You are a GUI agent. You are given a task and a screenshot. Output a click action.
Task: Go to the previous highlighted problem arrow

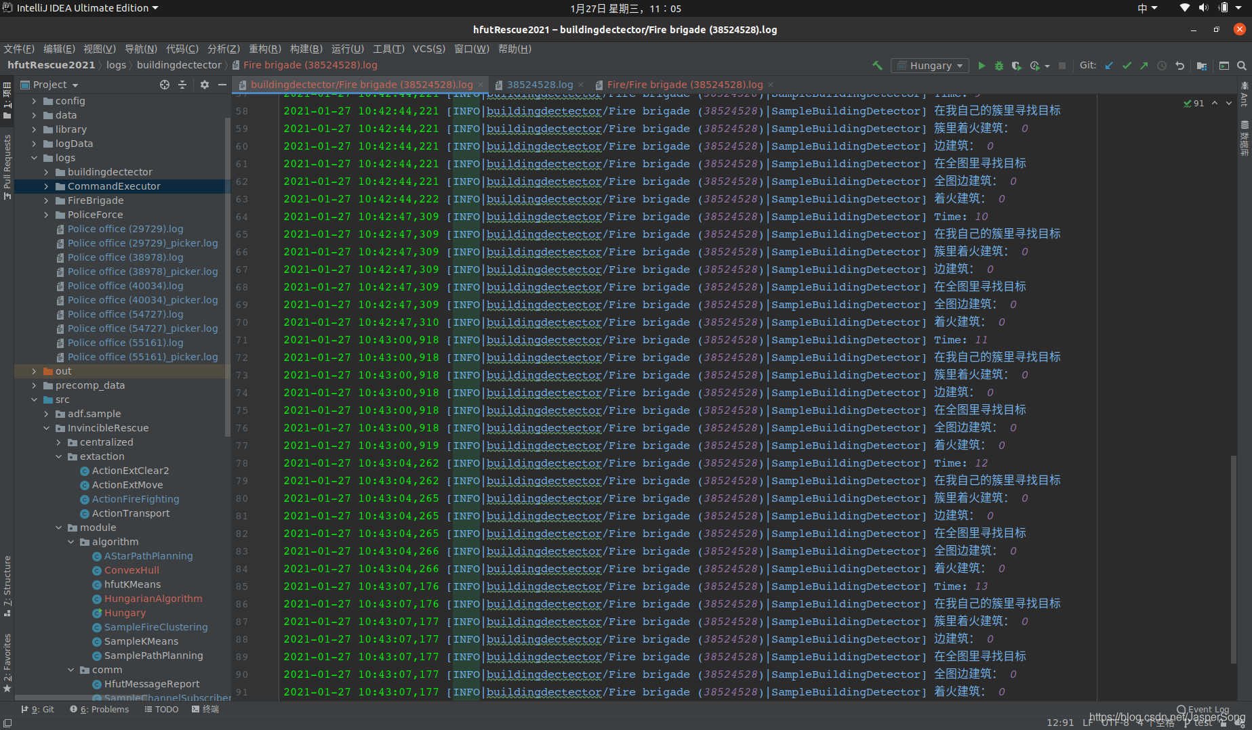(x=1215, y=103)
